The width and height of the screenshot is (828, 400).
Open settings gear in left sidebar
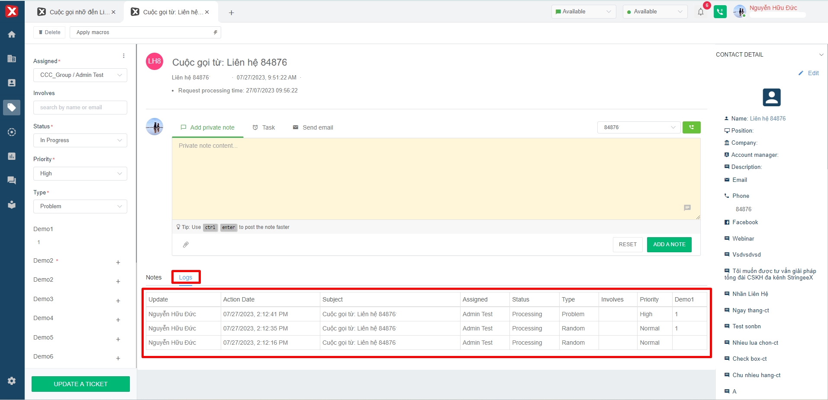(12, 381)
